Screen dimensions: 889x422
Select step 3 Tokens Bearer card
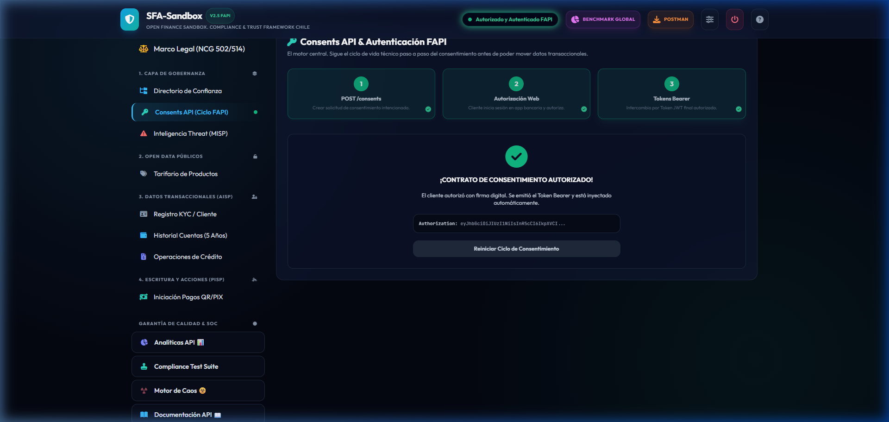point(671,94)
